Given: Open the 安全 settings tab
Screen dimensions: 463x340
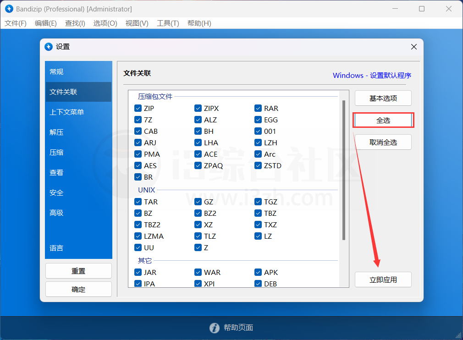Looking at the screenshot, I should pyautogui.click(x=78, y=193).
